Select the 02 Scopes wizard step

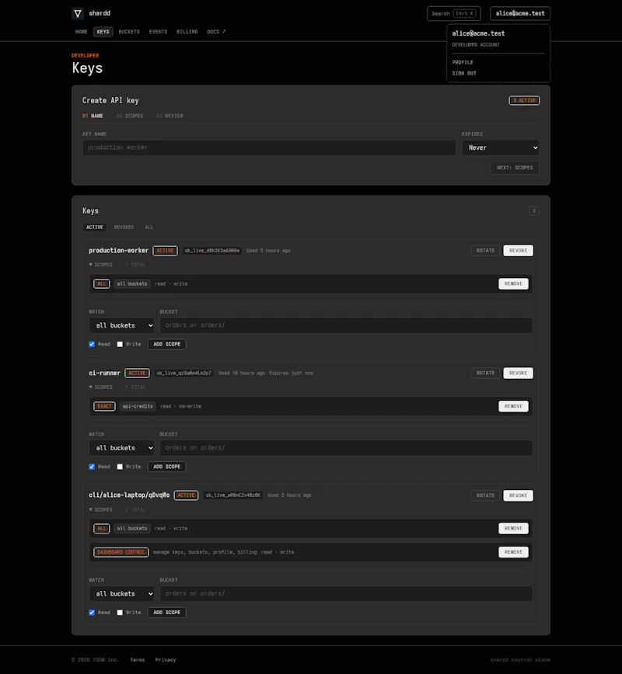(x=130, y=116)
